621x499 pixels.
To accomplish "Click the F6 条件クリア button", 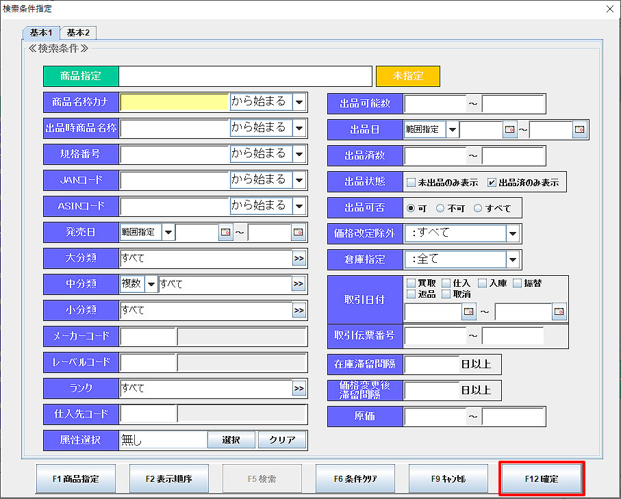I will [355, 479].
